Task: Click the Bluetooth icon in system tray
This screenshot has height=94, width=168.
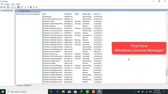Action: pyautogui.click(x=142, y=92)
